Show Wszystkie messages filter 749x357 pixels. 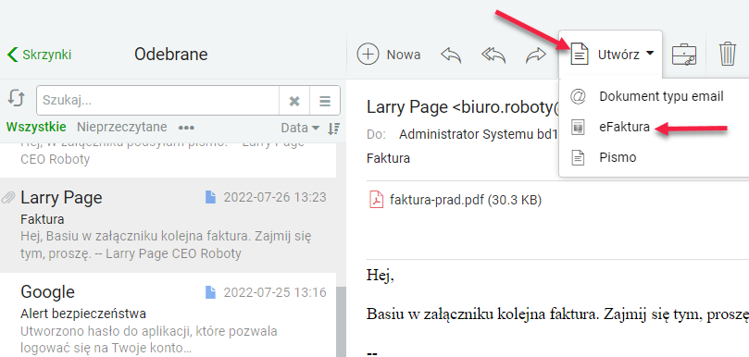pyautogui.click(x=36, y=127)
